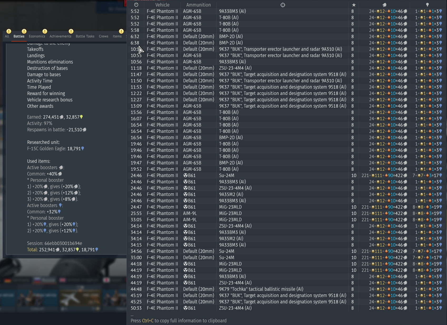Click 'AIM-9L' ammunition in the 33:05 row

click(190, 219)
